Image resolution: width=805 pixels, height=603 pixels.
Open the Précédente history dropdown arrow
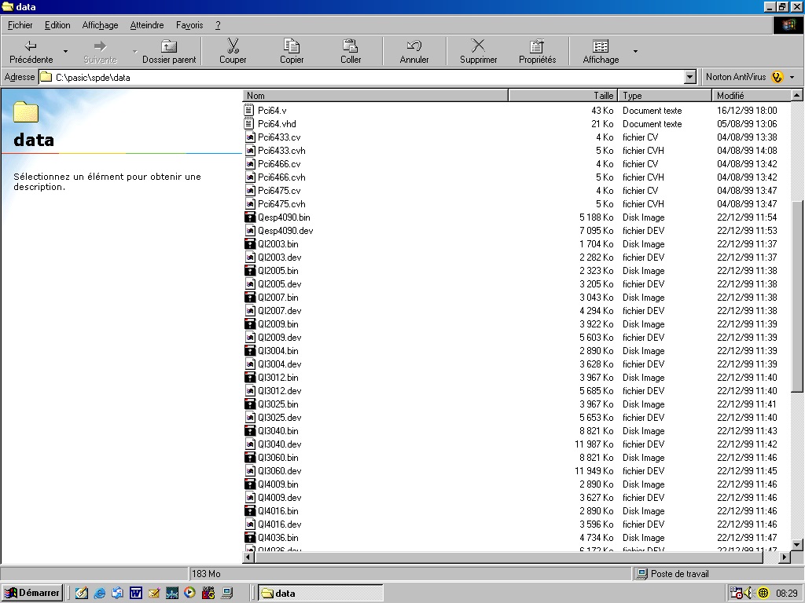pyautogui.click(x=65, y=52)
